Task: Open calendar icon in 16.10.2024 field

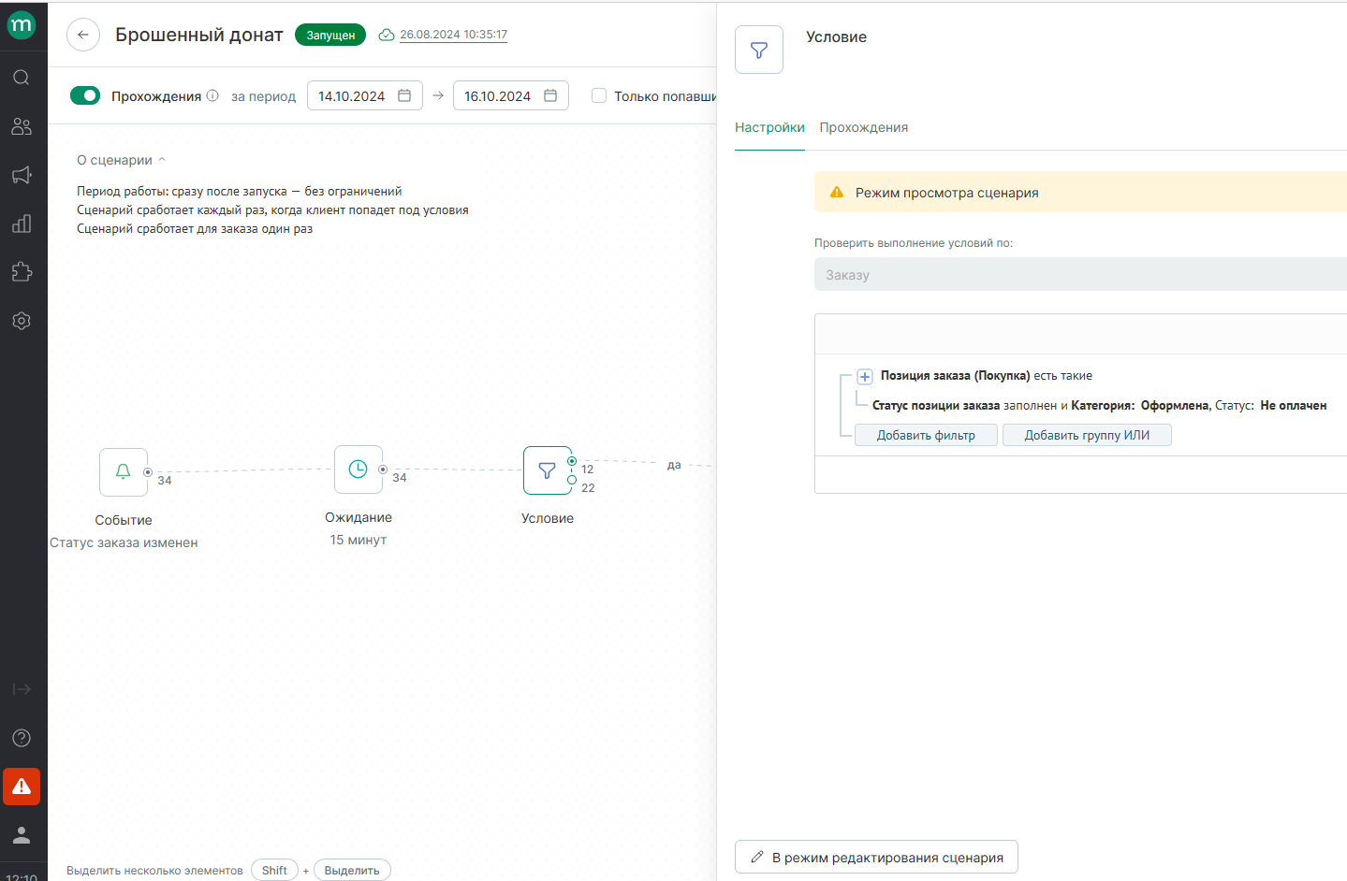Action: (550, 95)
